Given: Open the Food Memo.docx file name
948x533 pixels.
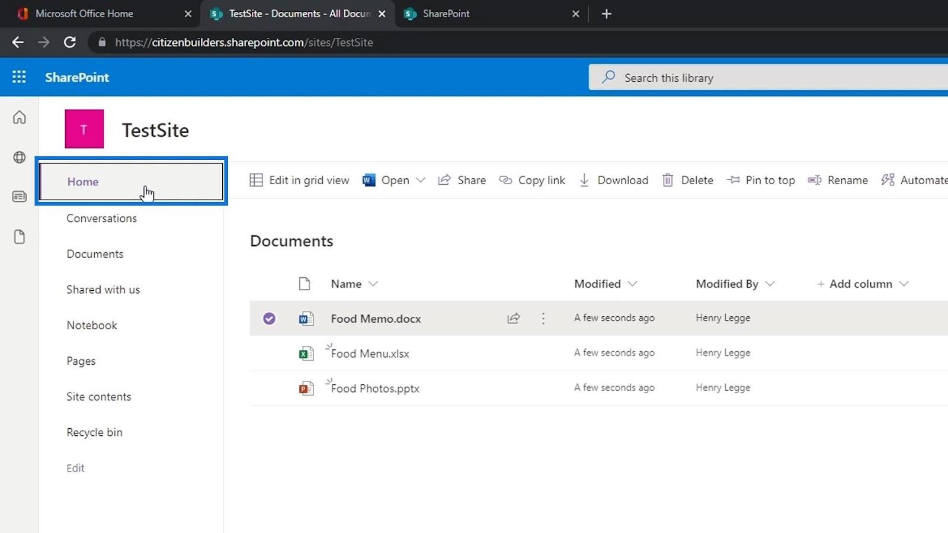Looking at the screenshot, I should pyautogui.click(x=376, y=319).
